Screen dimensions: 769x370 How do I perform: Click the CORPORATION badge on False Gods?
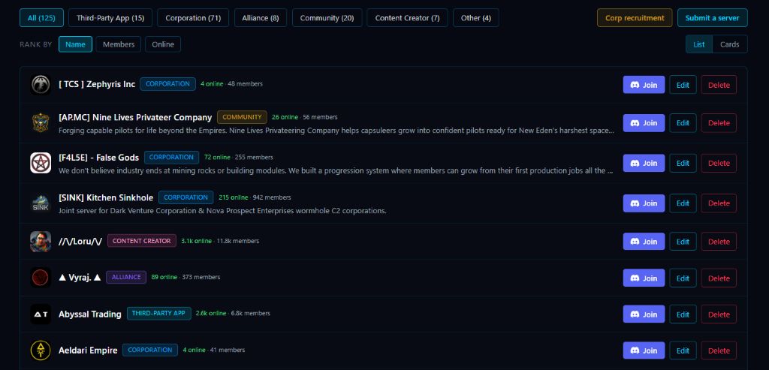tap(172, 158)
